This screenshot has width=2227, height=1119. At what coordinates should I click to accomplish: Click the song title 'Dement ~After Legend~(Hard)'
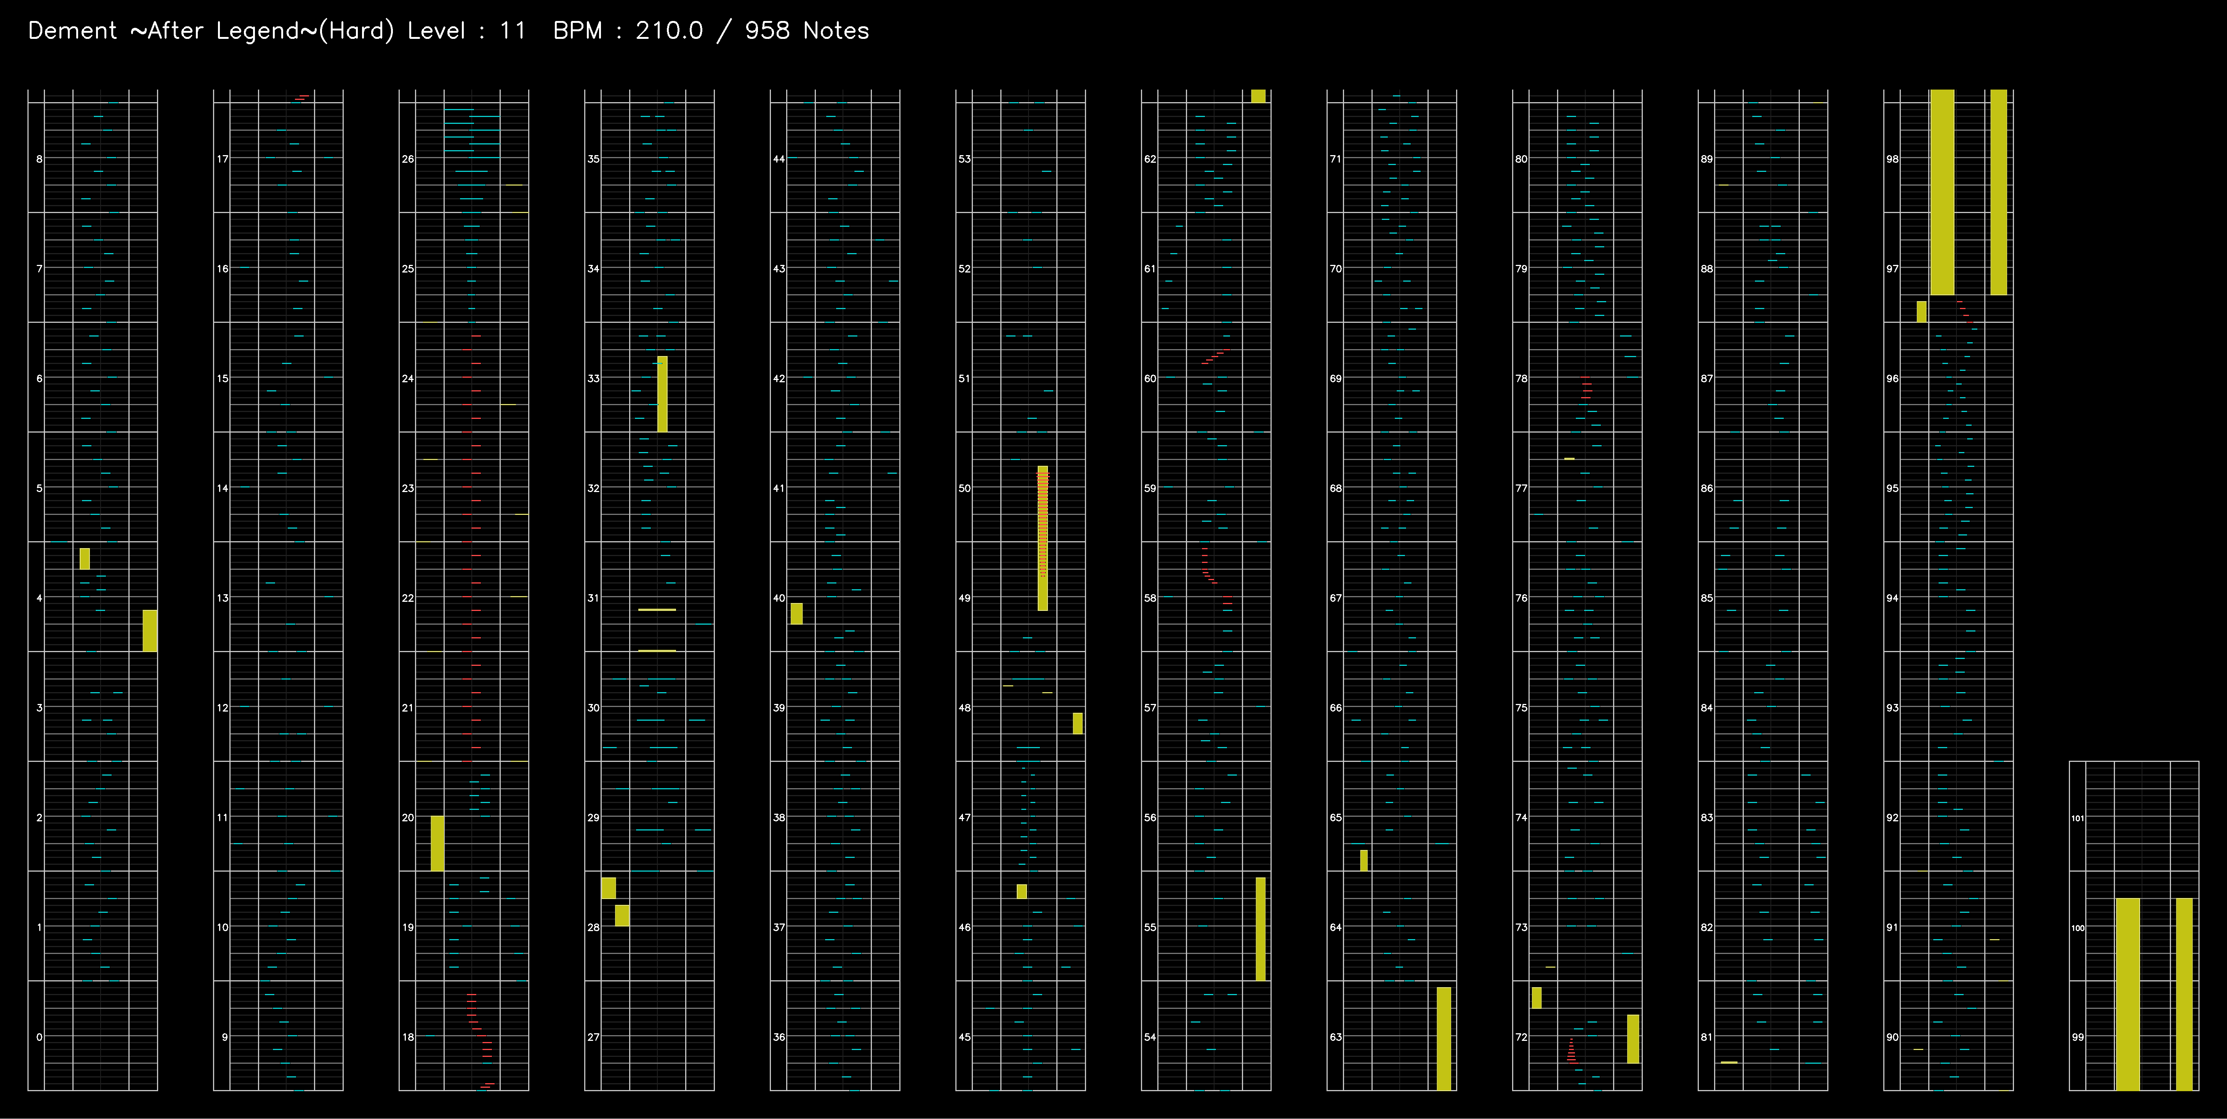[211, 31]
